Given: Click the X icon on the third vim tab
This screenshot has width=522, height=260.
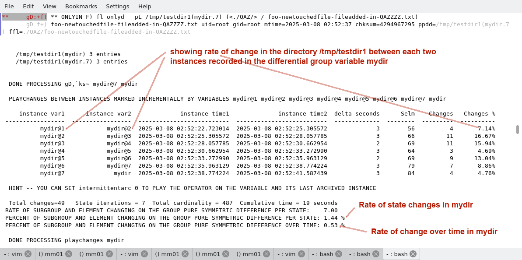Looking at the screenshot, I should [x=301, y=254].
